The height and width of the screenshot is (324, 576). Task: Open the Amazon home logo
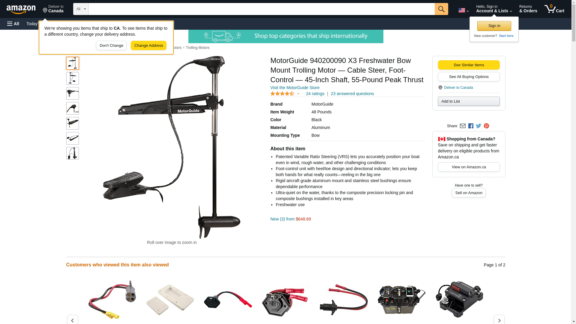pos(21,9)
